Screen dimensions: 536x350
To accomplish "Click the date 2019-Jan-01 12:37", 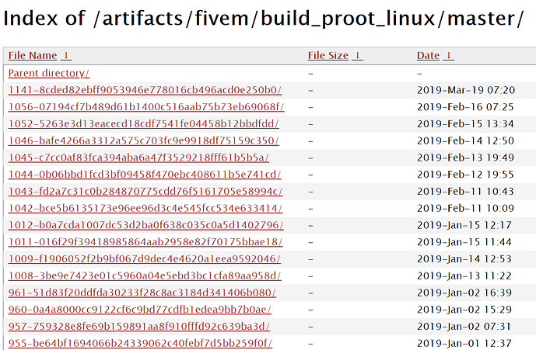I will [464, 343].
